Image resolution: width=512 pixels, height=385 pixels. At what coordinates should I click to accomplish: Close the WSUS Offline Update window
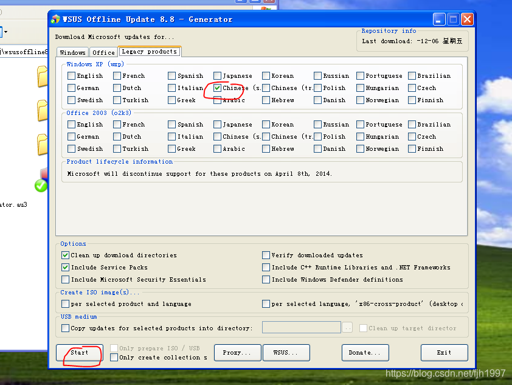tap(467, 19)
